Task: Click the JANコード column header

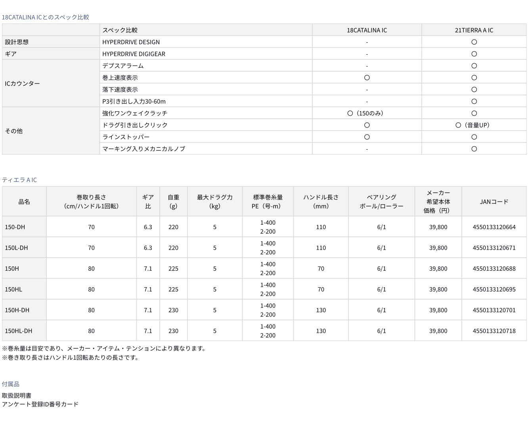Action: coord(494,201)
